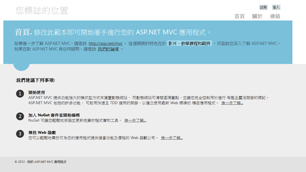Click the © 2012 - 我的 ASP.NET MVC 應用程式 footer text
This screenshot has width=306, height=172.
point(40,162)
